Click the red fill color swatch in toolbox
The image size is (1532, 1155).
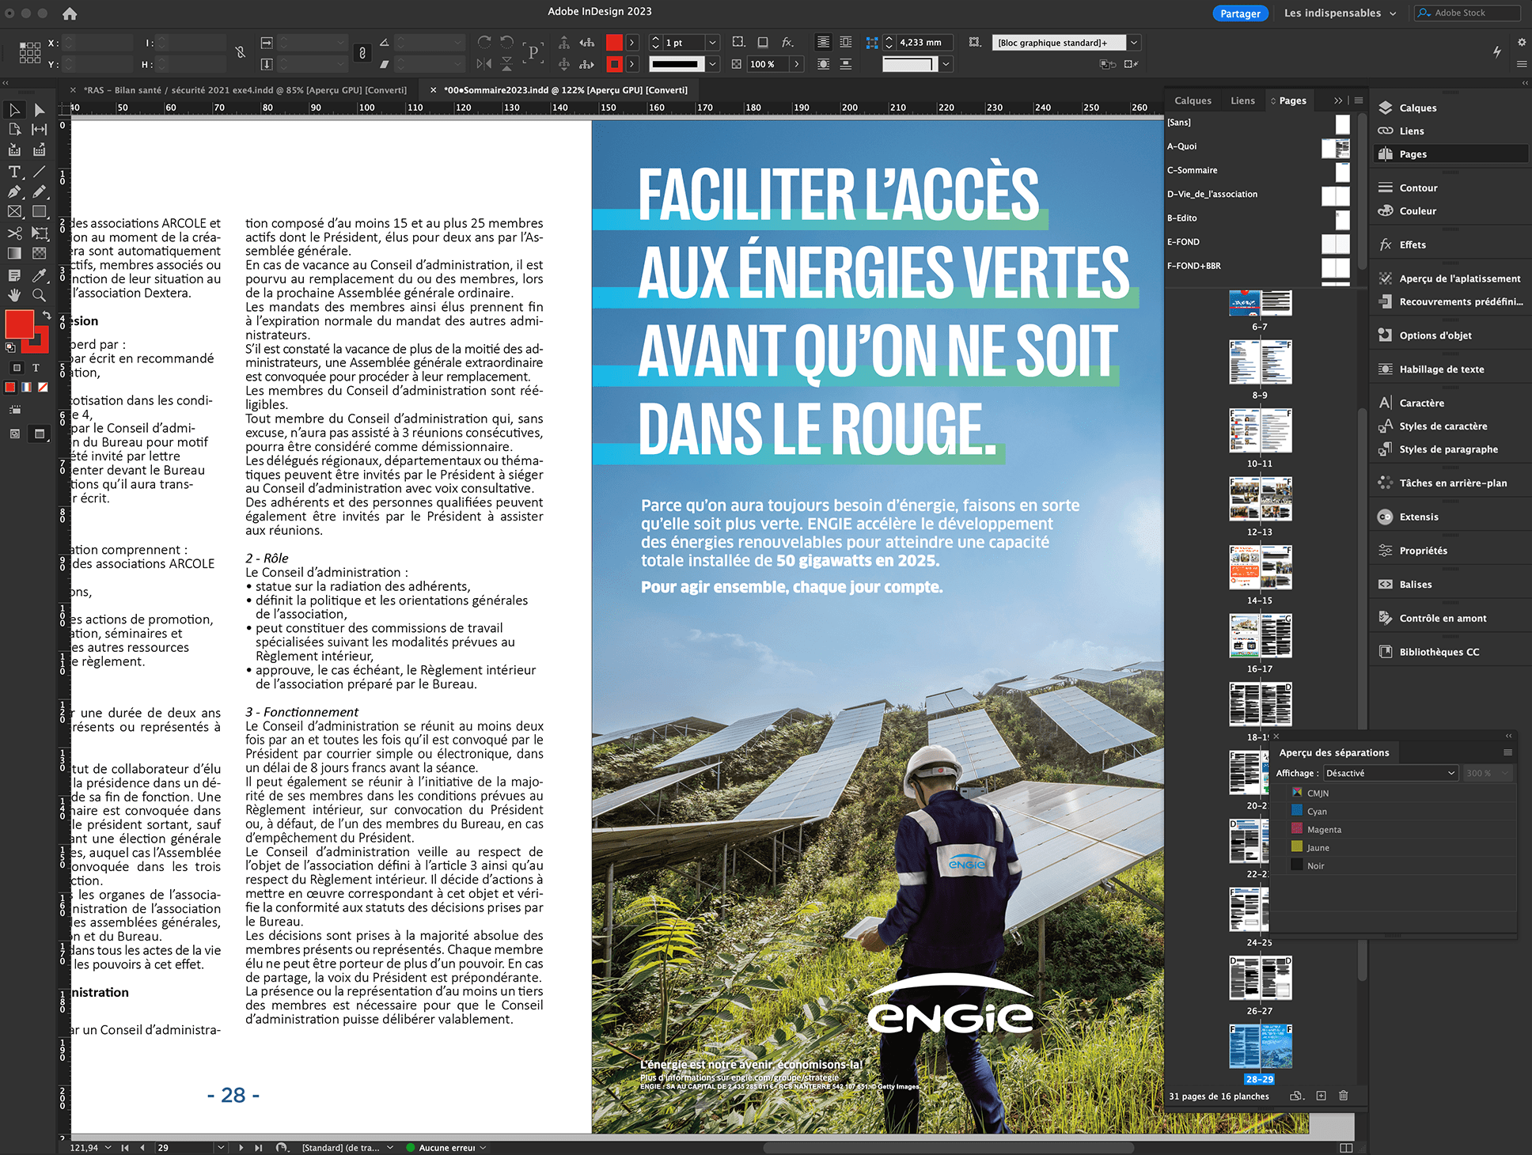coord(19,324)
